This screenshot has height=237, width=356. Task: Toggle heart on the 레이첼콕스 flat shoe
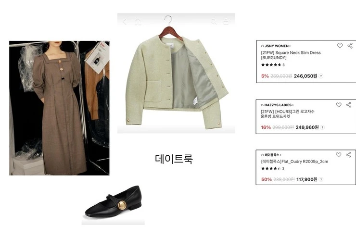coord(338,155)
